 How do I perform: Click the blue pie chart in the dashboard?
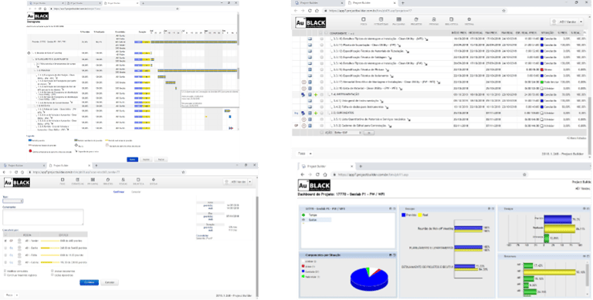pos(369,280)
